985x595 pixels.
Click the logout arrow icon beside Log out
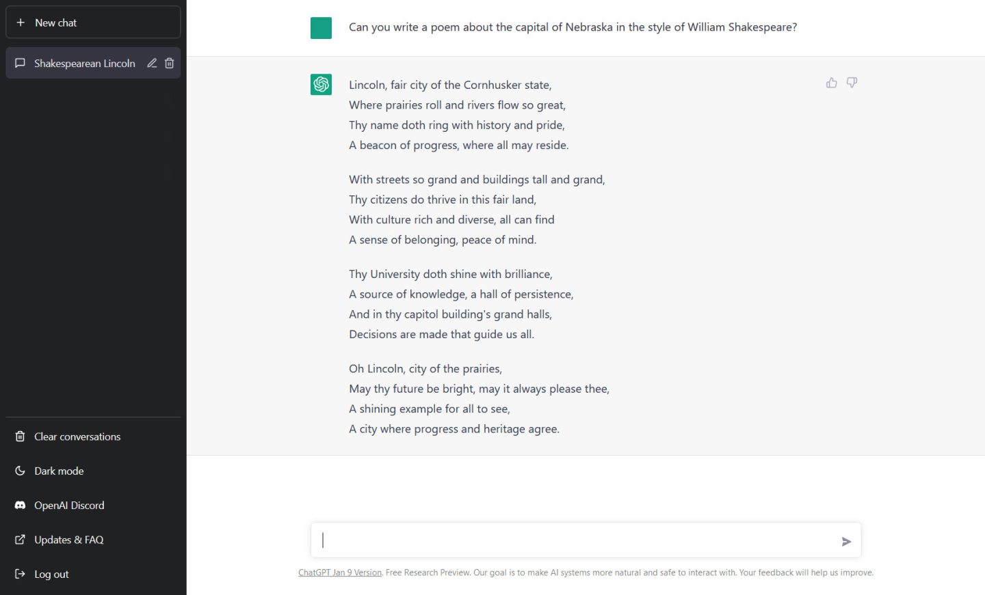coord(19,574)
